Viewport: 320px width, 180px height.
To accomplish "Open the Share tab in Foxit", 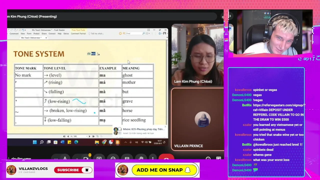I will 44,33.
